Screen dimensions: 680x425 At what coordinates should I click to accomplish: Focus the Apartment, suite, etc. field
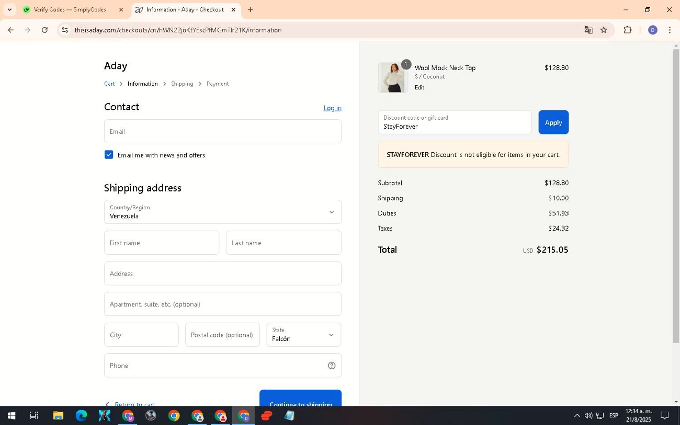(223, 304)
